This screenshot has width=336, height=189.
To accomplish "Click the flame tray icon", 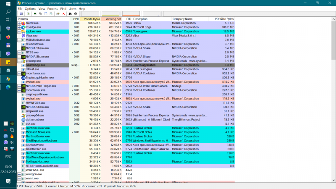I will pos(12,136).
